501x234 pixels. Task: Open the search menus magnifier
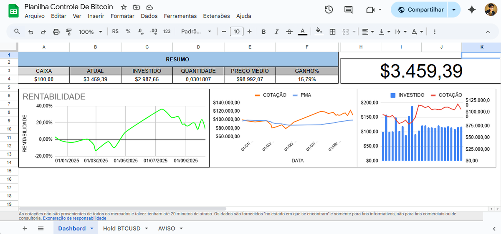pyautogui.click(x=17, y=32)
